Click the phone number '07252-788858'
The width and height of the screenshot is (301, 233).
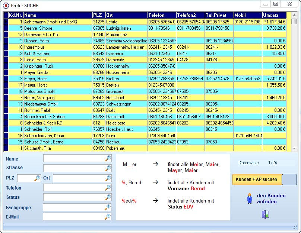click(161, 79)
